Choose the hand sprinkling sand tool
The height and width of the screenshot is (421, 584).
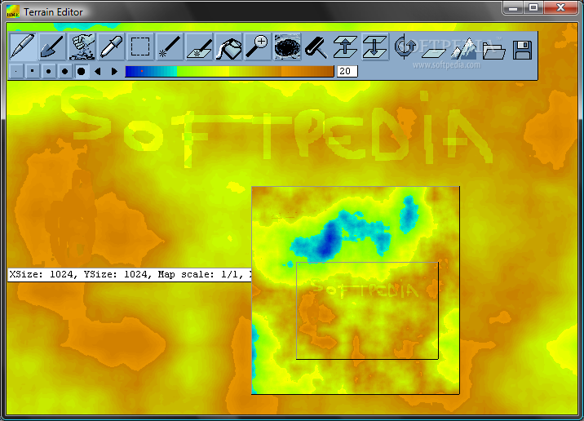point(82,47)
